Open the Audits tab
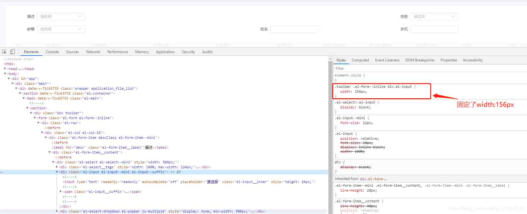527x214 pixels. point(207,52)
